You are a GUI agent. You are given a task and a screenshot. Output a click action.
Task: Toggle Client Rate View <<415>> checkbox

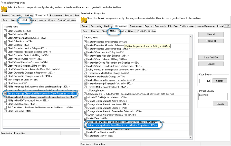point(5,111)
